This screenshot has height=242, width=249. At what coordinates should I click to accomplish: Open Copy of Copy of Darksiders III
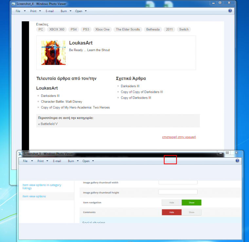point(142,92)
